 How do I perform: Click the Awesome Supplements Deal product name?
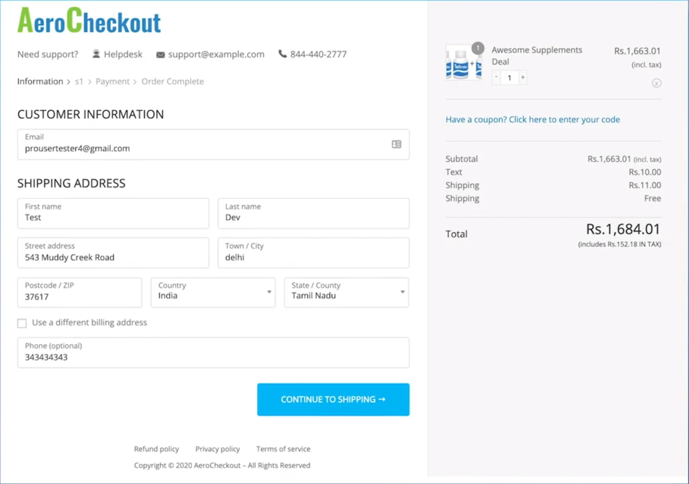click(x=537, y=56)
